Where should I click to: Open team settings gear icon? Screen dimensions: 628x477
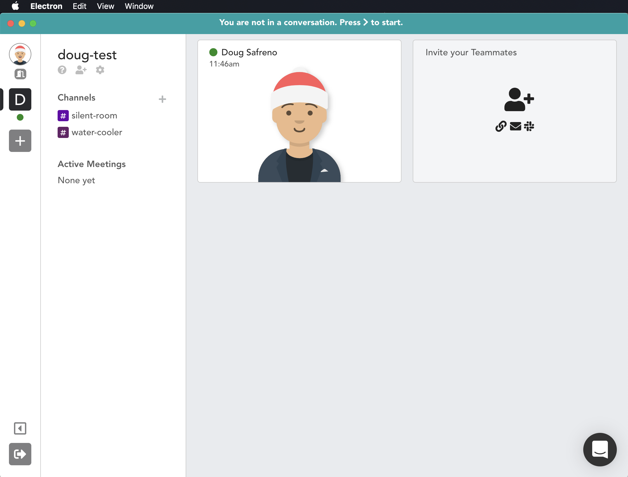click(x=100, y=70)
